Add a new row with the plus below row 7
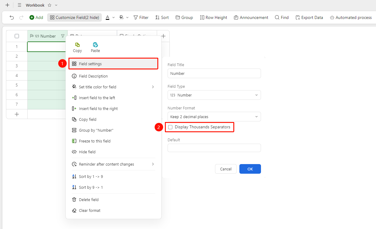Image resolution: width=376 pixels, height=229 pixels. coord(17,114)
